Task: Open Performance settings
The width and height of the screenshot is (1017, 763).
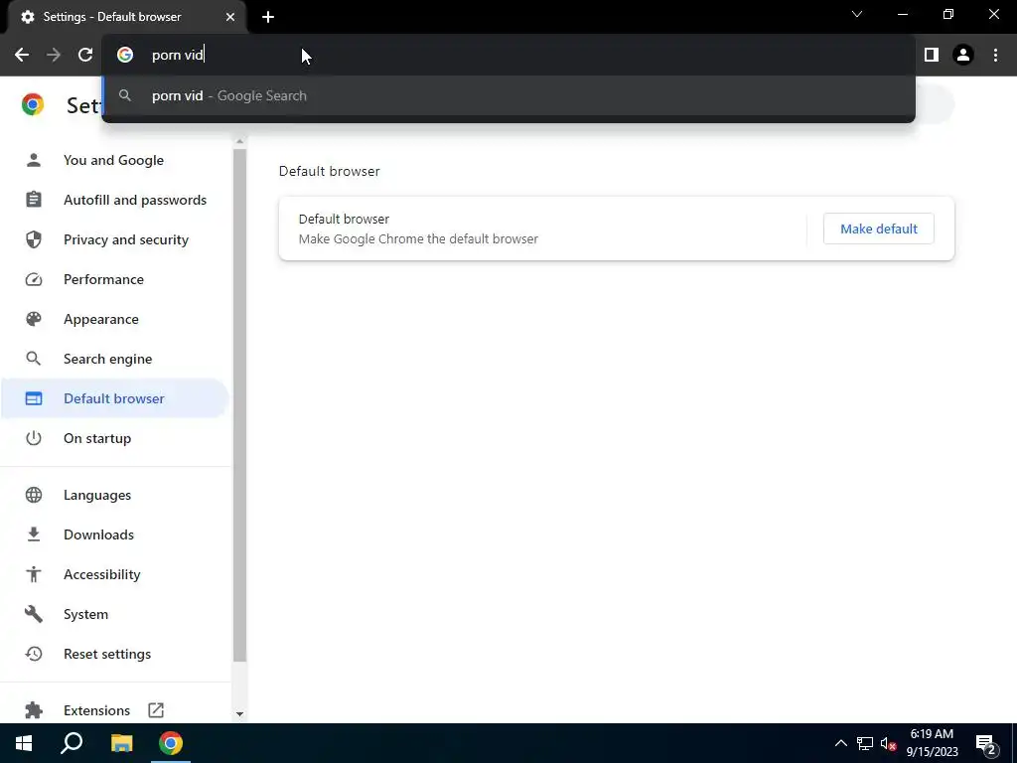Action: click(x=103, y=279)
